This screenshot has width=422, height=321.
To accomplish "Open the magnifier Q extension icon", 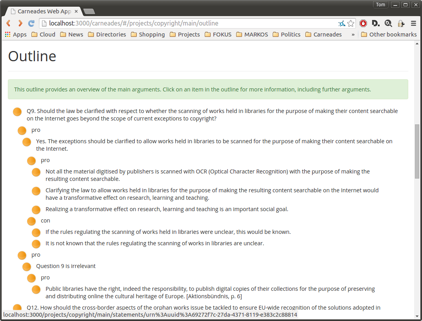I will 388,24.
